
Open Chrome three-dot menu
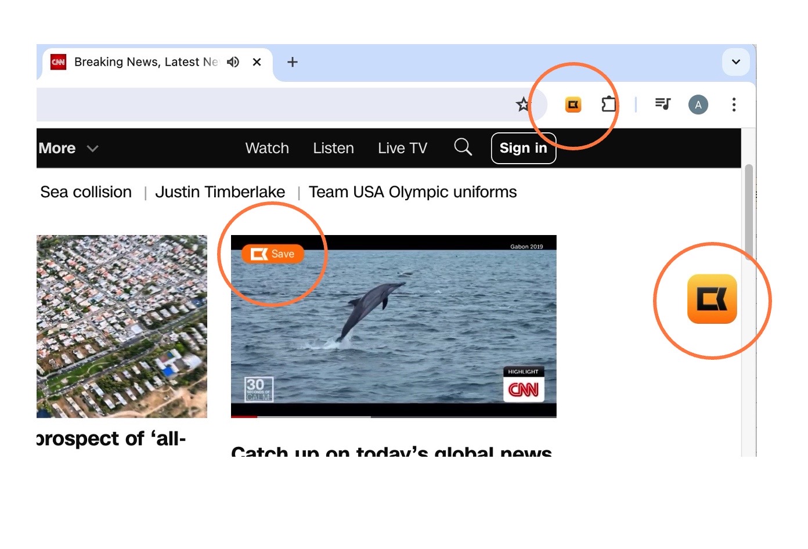click(x=734, y=104)
